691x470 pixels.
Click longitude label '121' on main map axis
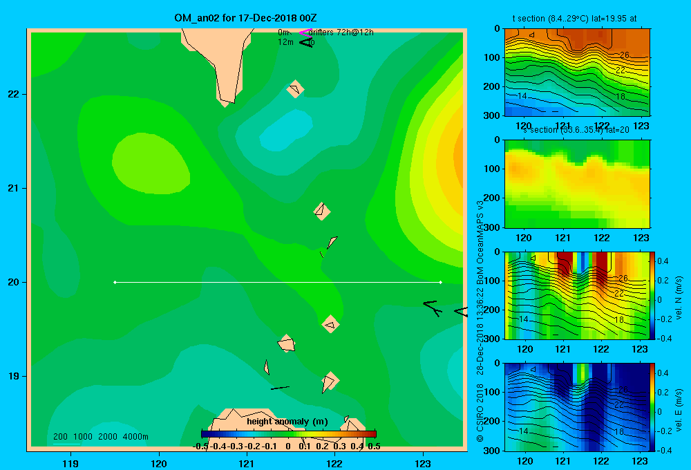pyautogui.click(x=247, y=463)
